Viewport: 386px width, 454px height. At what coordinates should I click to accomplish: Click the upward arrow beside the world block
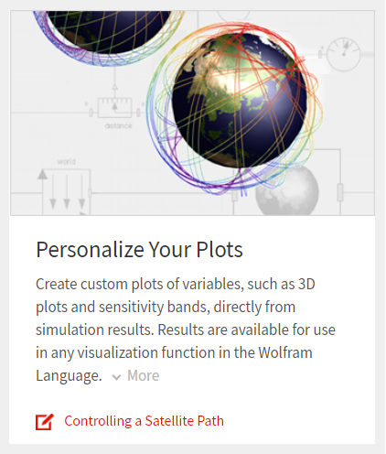coord(42,174)
